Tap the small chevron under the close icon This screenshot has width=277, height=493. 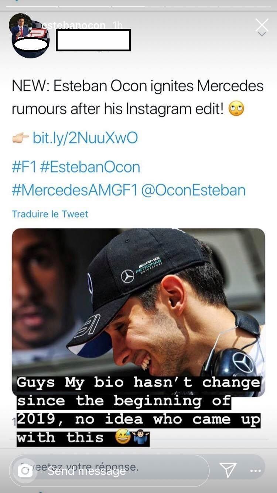(x=262, y=34)
